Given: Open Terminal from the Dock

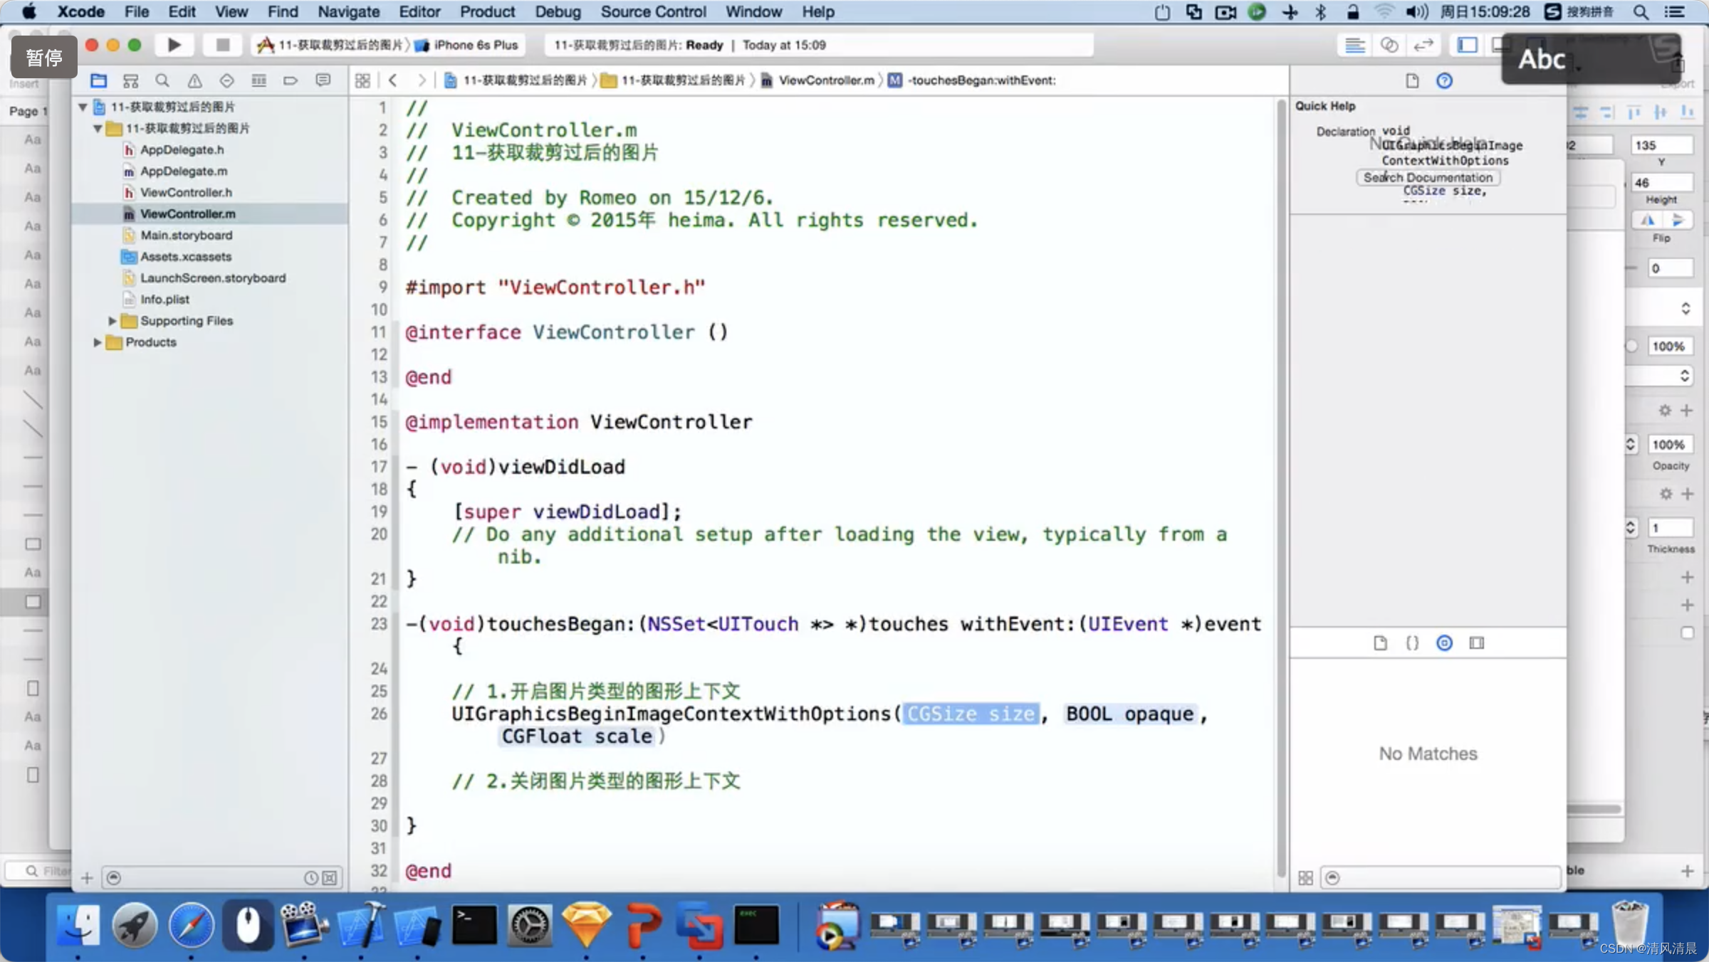Looking at the screenshot, I should point(474,925).
